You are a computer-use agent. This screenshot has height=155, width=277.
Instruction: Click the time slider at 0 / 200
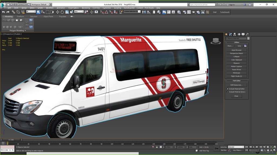[11, 140]
